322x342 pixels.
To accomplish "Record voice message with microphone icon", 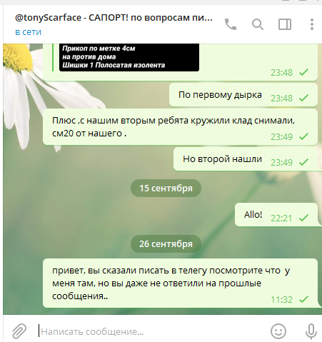I will (x=311, y=331).
